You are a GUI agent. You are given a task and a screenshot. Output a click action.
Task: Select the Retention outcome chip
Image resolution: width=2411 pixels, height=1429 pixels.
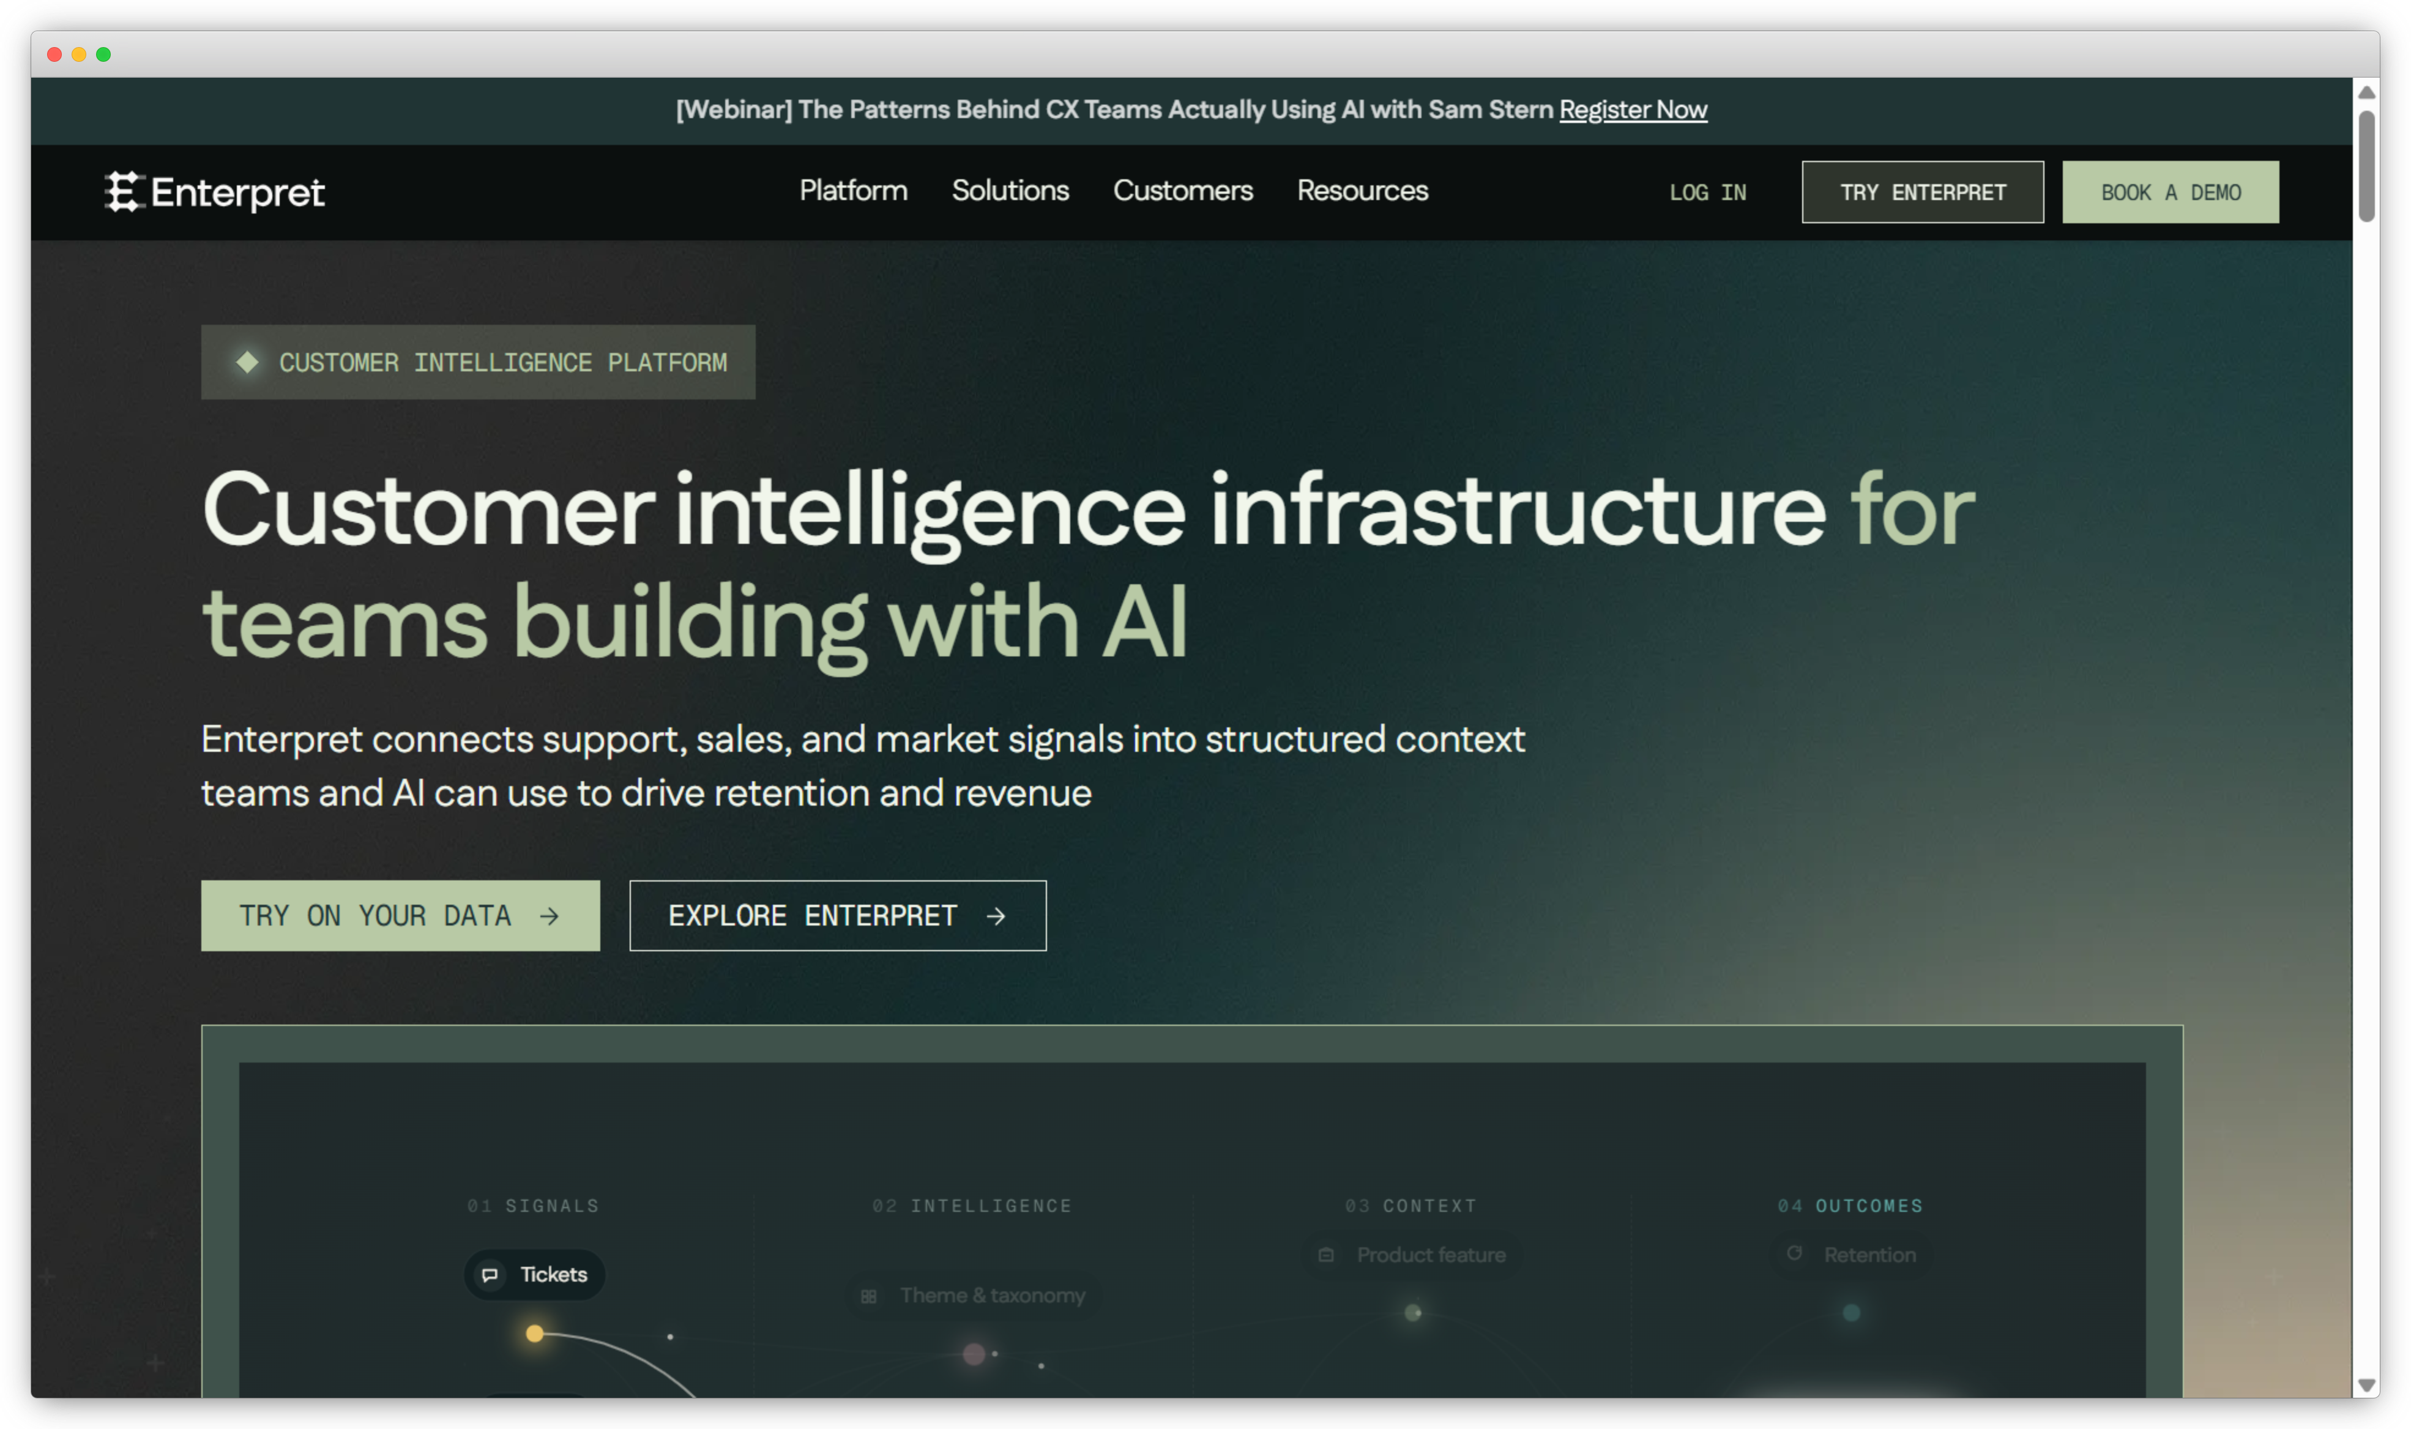pyautogui.click(x=1850, y=1255)
